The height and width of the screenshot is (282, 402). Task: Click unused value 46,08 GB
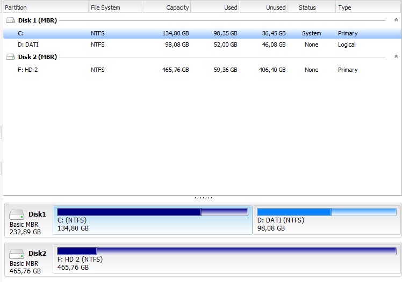[274, 44]
